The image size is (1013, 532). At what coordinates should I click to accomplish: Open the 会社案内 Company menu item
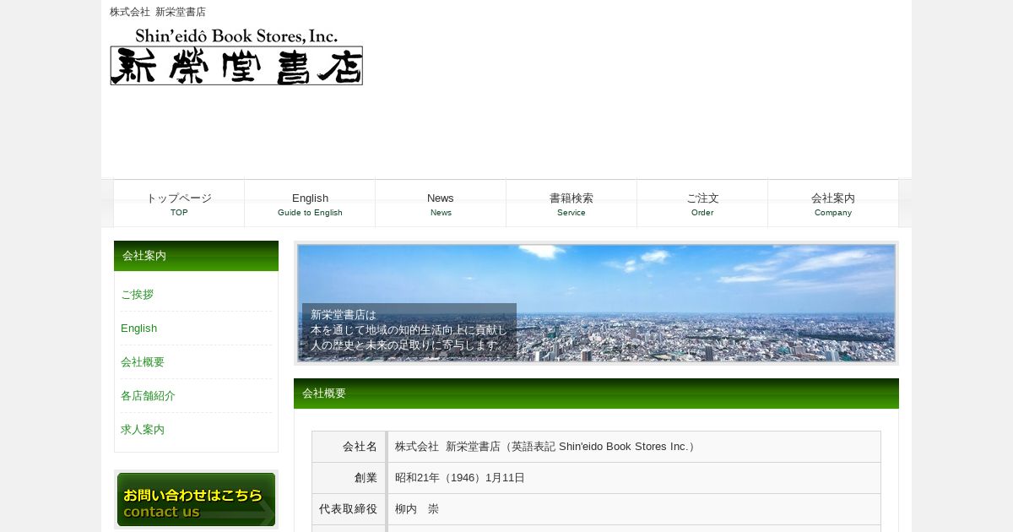pos(833,204)
